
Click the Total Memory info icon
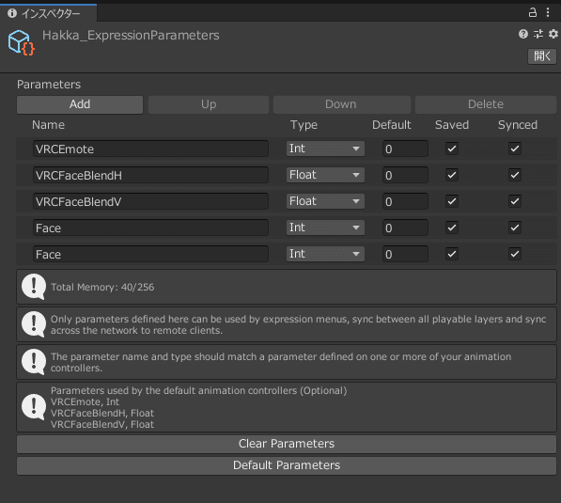pos(34,287)
